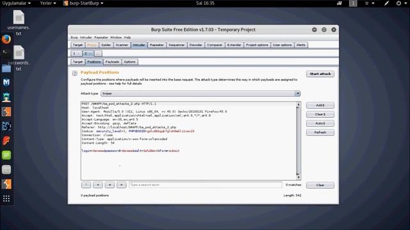410x230 pixels.
Task: Open the Yerler places menu
Action: coord(48,3)
